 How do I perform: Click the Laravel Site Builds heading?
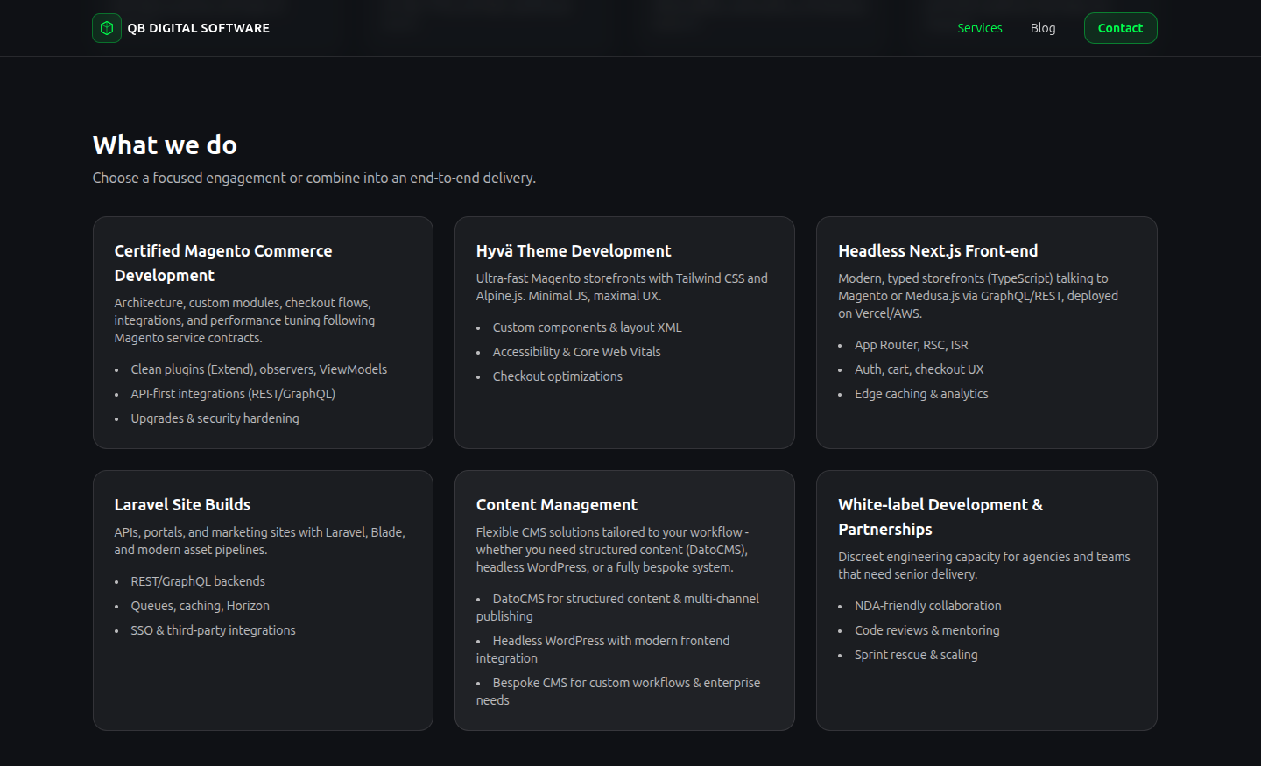[x=182, y=504]
